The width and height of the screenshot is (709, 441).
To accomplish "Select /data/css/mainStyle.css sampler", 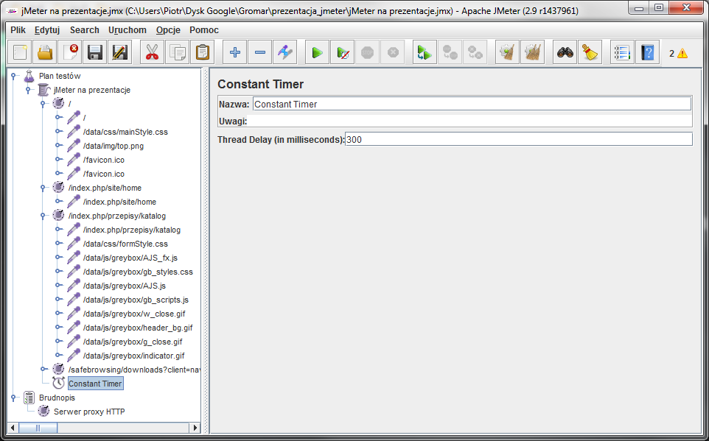I will coord(125,132).
